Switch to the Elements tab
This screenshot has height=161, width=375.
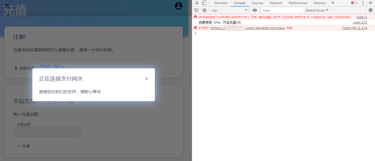pos(220,3)
